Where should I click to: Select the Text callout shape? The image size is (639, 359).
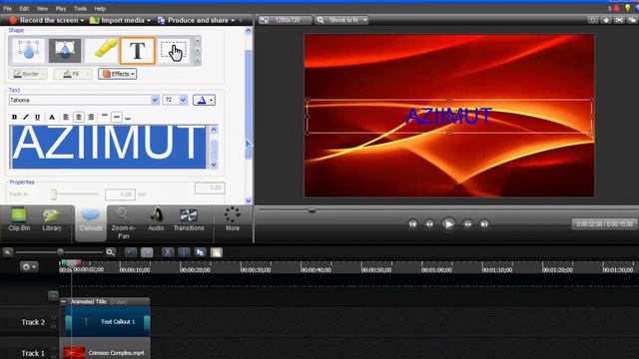tap(138, 51)
